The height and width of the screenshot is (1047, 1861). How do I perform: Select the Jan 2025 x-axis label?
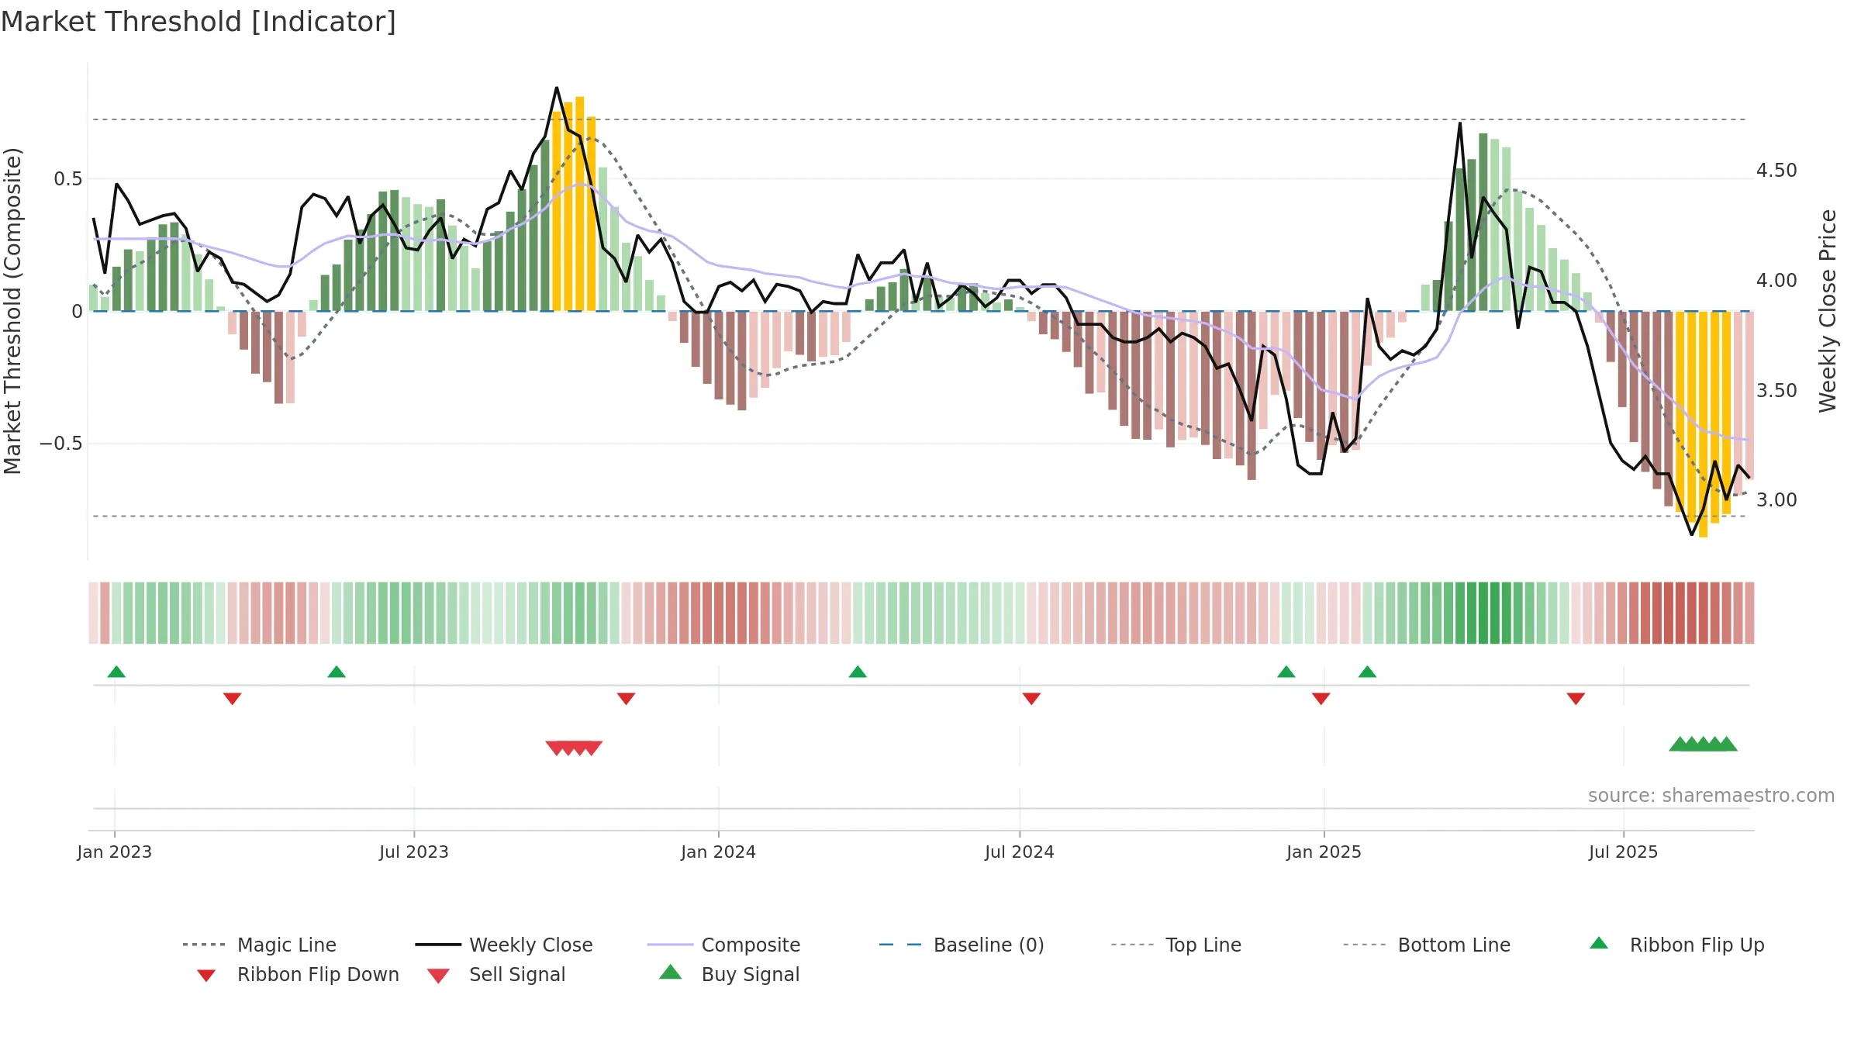[1324, 852]
